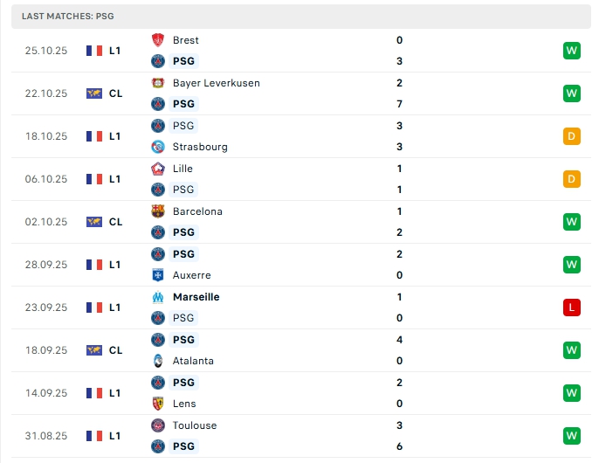Viewport: 599px width, 463px height.
Task: Select the 18.09.25 match date
Action: coord(46,350)
